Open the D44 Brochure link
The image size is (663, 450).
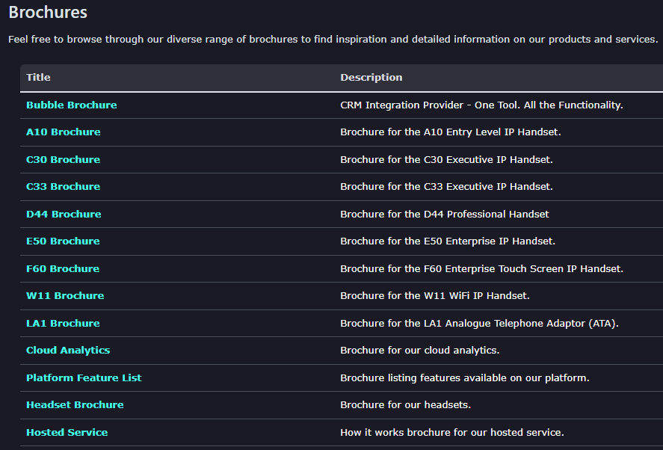tap(64, 214)
